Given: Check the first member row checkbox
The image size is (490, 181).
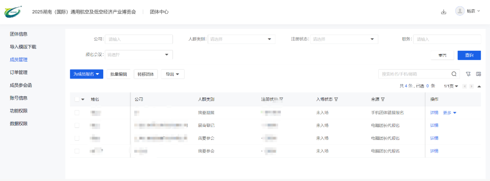Looking at the screenshot, I should [77, 113].
